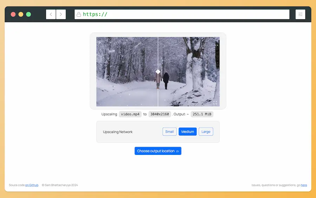This screenshot has width=316, height=198.
Task: Open the browser settings sliders icon
Action: 300,14
